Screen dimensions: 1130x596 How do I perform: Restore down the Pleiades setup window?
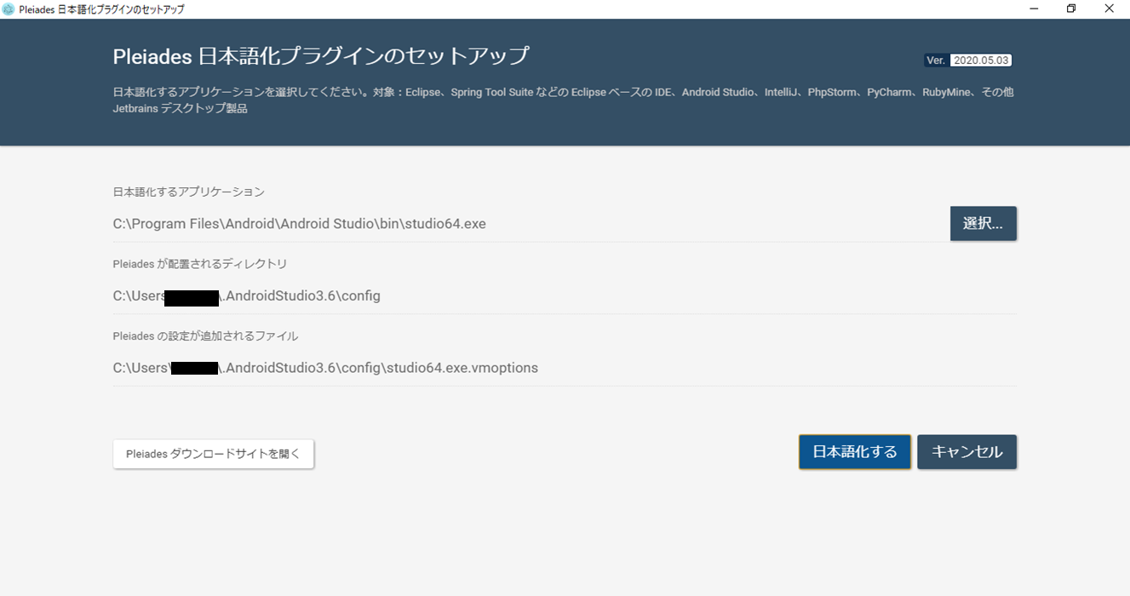[1071, 9]
